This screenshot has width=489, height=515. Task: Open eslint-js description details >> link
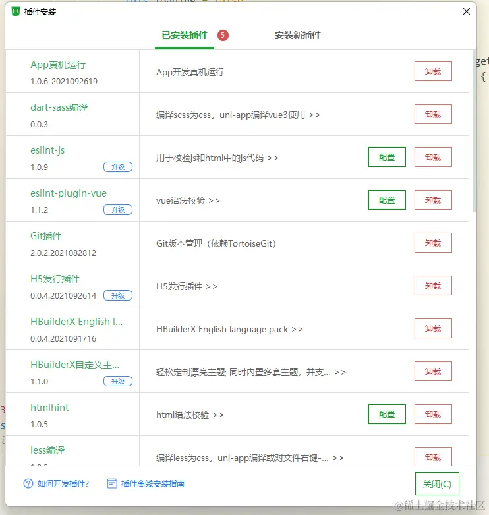pos(273,158)
